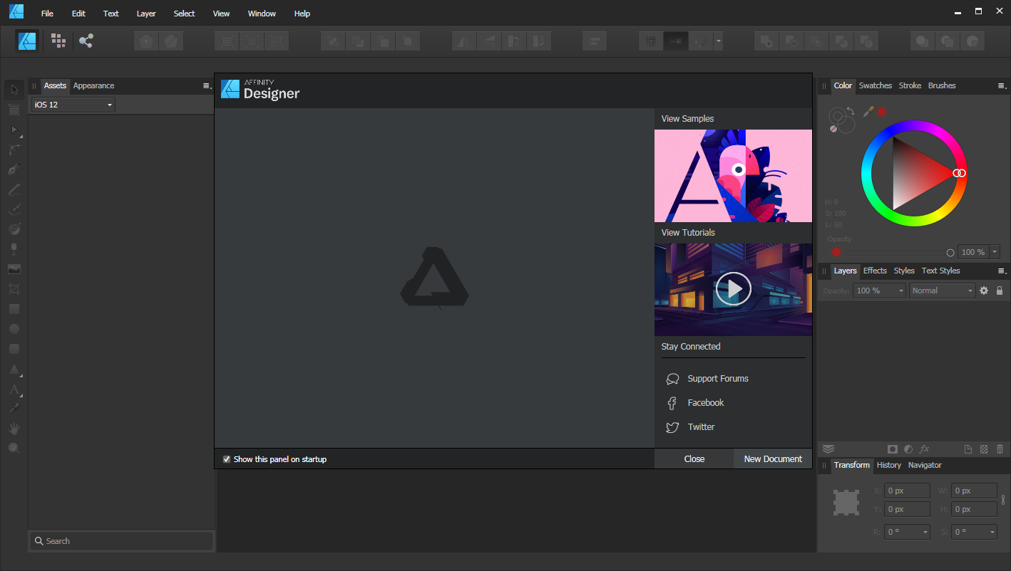1011x571 pixels.
Task: Select the Vector Crop tool
Action: (x=14, y=289)
